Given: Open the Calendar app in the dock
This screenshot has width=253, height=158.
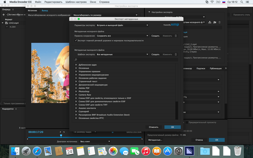Looking at the screenshot, I should (x=70, y=151).
